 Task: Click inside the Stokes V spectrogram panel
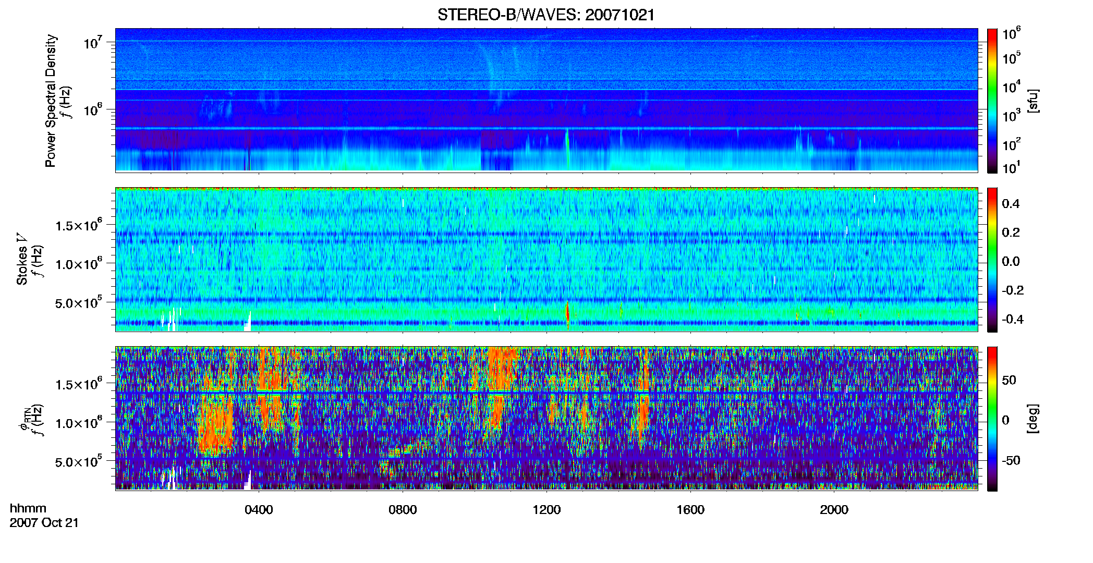coord(546,259)
